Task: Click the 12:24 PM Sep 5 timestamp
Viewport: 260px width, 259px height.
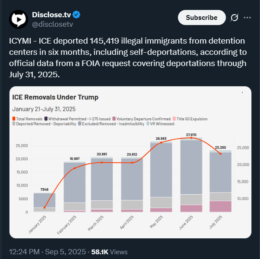Action: (x=48, y=252)
